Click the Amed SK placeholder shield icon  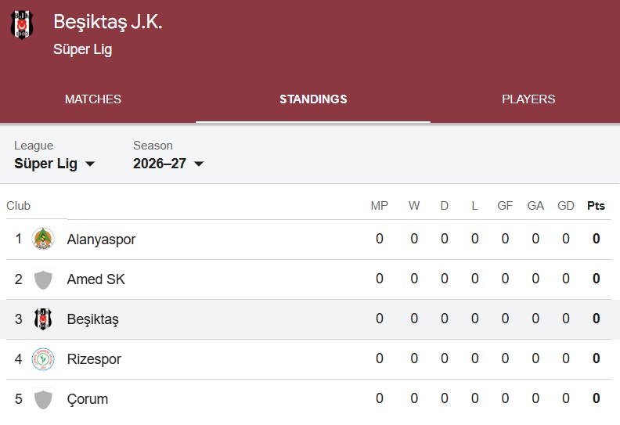tap(43, 279)
